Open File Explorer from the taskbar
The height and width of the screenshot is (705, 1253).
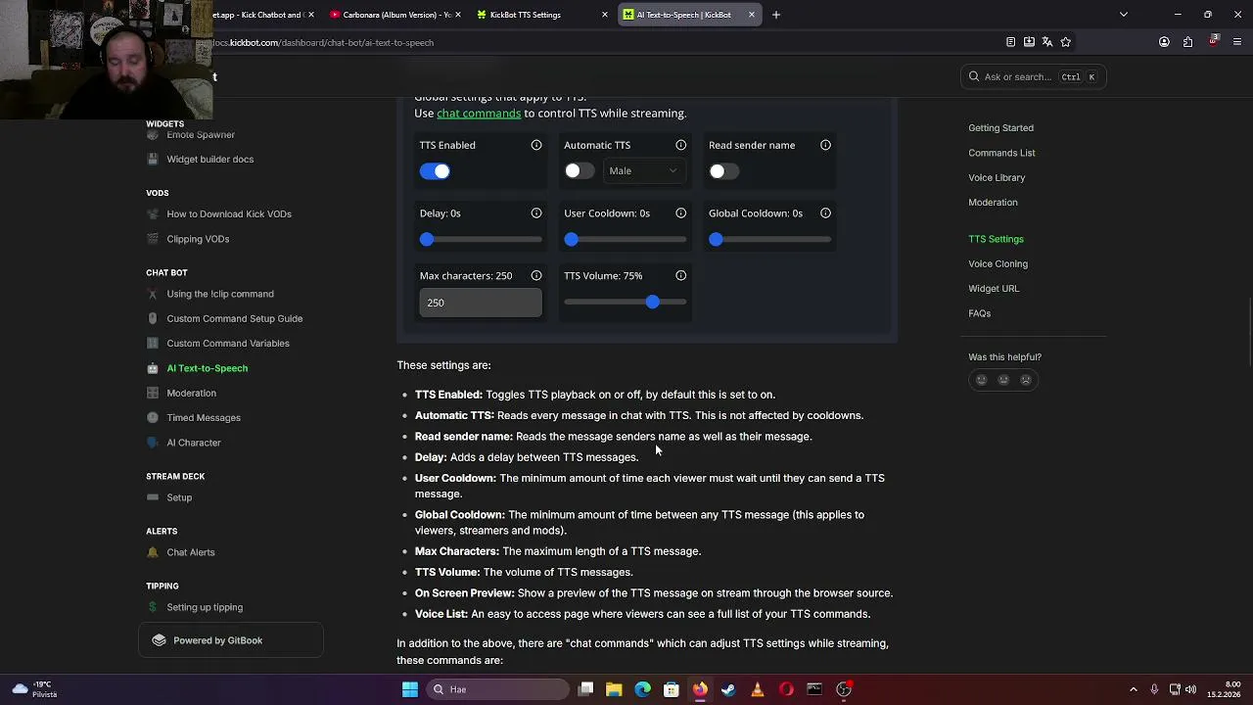point(614,689)
